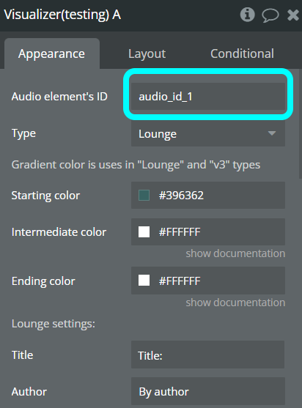Click the Intermediate color #FFFFFF value
302x408 pixels.
[x=180, y=232]
